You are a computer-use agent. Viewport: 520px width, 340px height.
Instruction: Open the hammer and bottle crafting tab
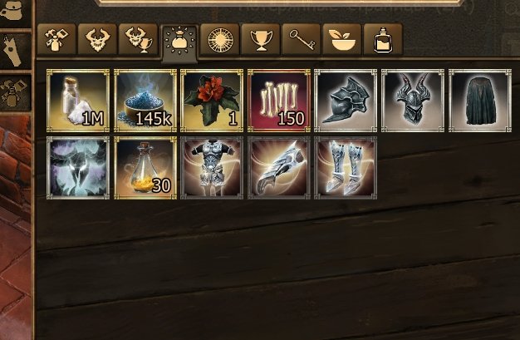56,40
